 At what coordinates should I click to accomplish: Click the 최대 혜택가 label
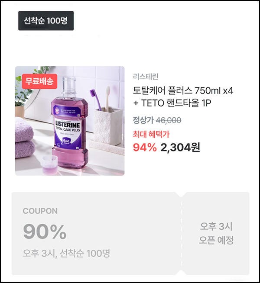pyautogui.click(x=151, y=134)
